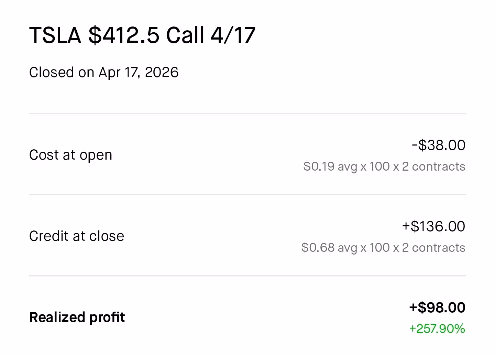
Task: Click the green +257.90% percentage
Action: point(437,329)
